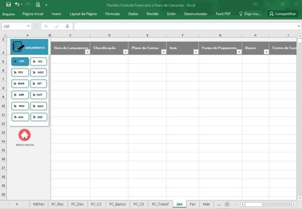The height and width of the screenshot is (209, 302).
Task: Click the Lançamentos notepad icon
Action: coord(18,47)
